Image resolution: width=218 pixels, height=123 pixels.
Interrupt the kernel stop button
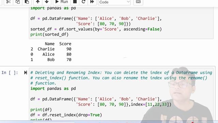point(75,2)
